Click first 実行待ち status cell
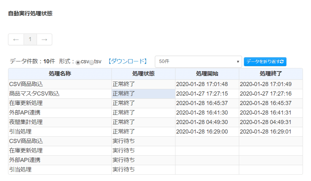 point(124,141)
